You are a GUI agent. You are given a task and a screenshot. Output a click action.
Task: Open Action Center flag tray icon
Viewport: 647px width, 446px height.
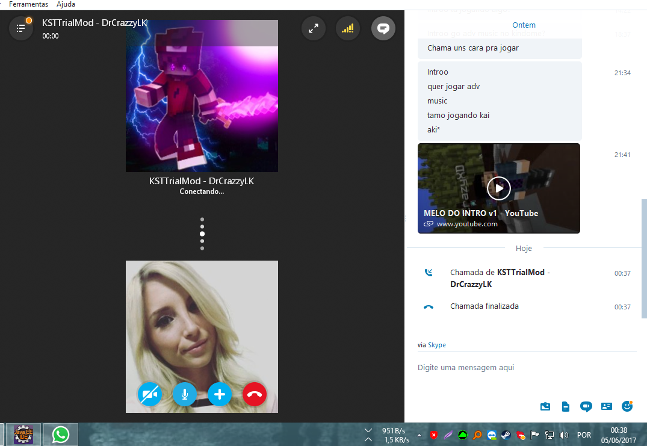[535, 435]
